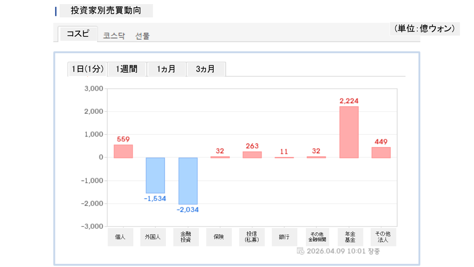The width and height of the screenshot is (474, 267).
Task: Click the 投資家別売買動向 heading
Action: click(x=106, y=11)
